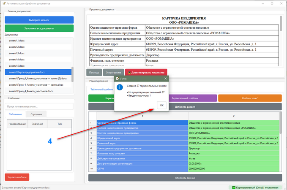Click row header 4 in the editing table
The height and width of the screenshot is (190, 287).
pyautogui.click(x=93, y=138)
